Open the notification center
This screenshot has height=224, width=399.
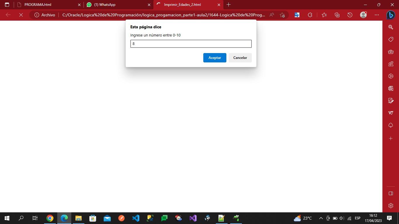[389, 218]
